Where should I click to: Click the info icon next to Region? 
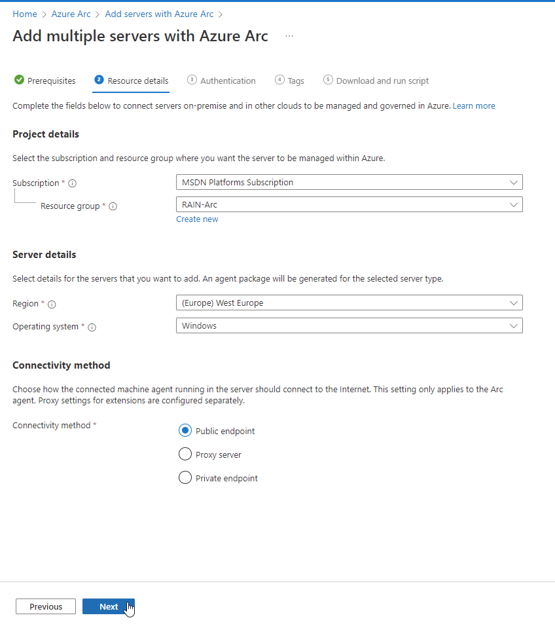(x=52, y=304)
